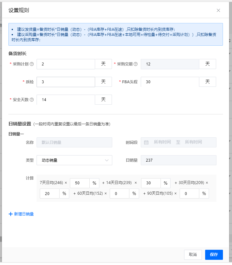Click the 90天日均(105) label
This screenshot has width=232, height=265.
point(160,193)
